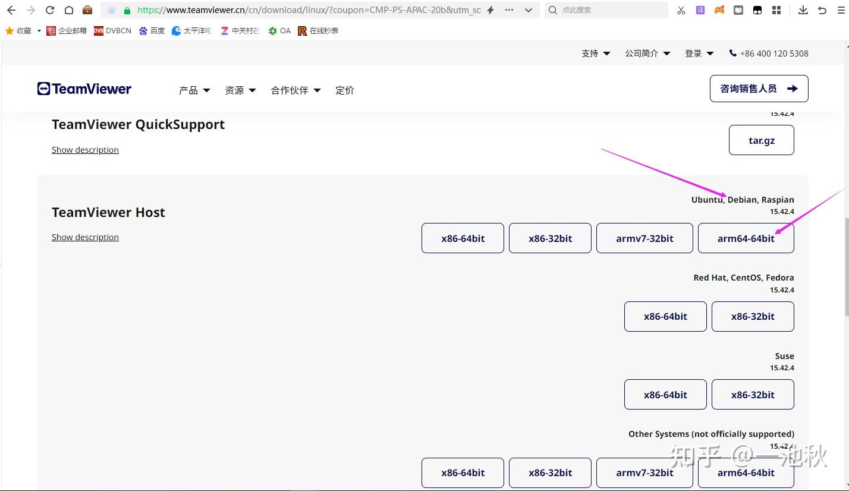Click Show description under TeamViewer Host
This screenshot has width=849, height=491.
(85, 237)
